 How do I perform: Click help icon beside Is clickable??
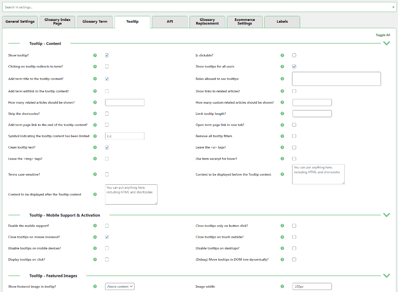[x=282, y=55]
